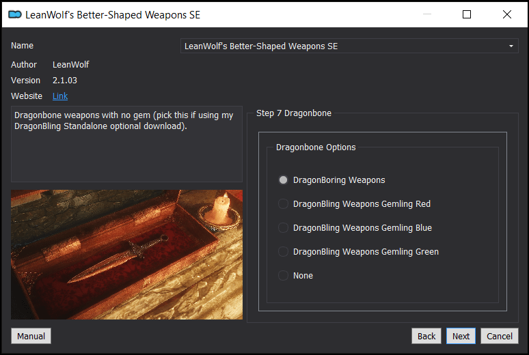Open the Website Link hyperlink
Image resolution: width=529 pixels, height=355 pixels.
point(60,96)
